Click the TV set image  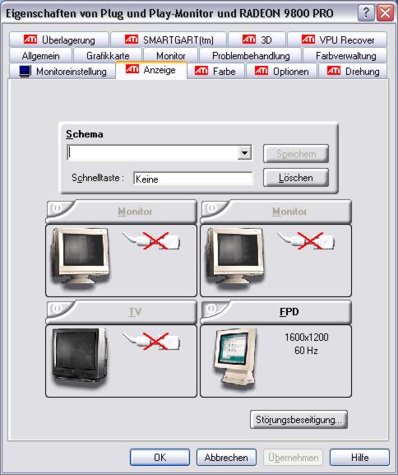pos(80,356)
